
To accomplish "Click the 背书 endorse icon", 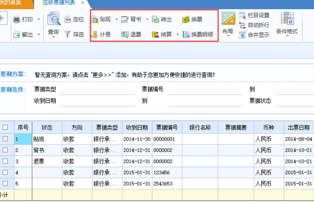I will click(125, 19).
